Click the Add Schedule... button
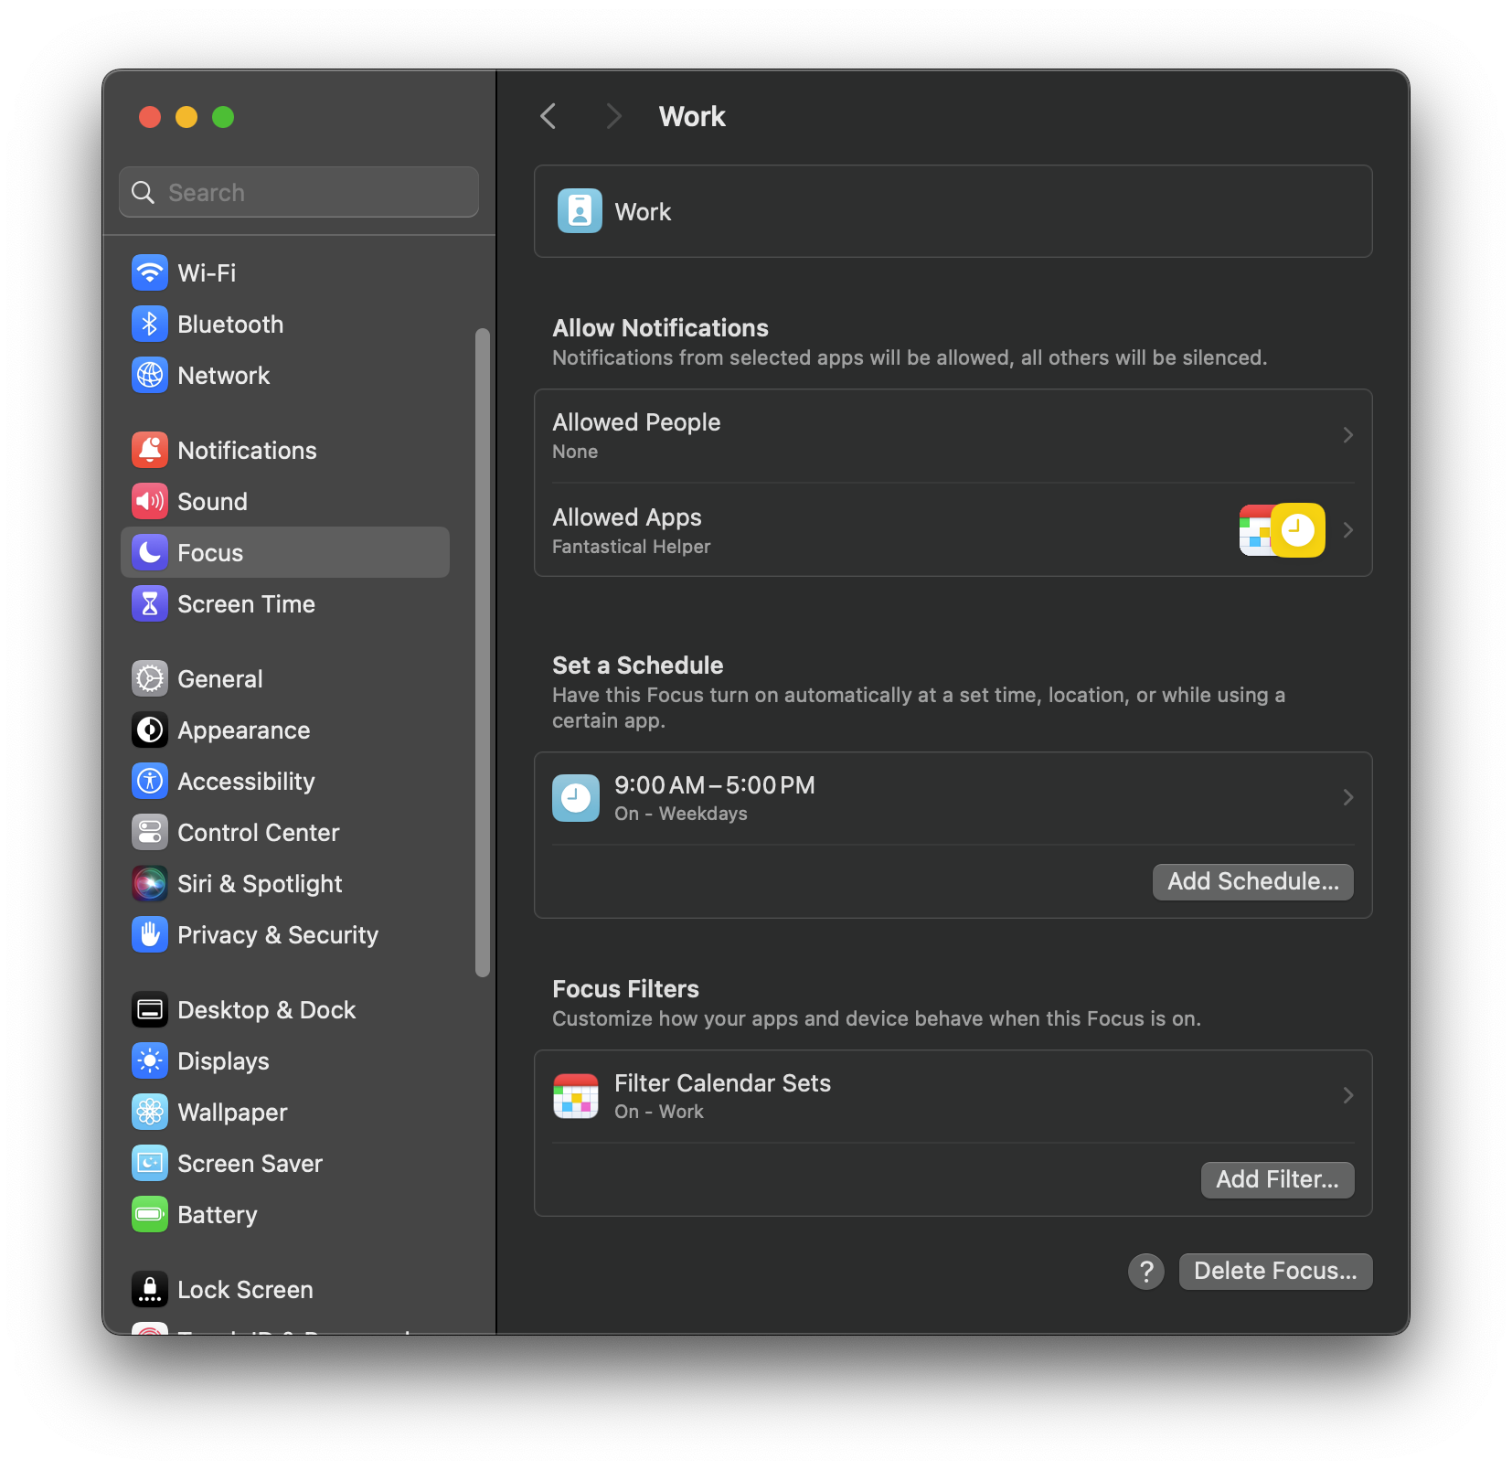The image size is (1512, 1470). tap(1252, 881)
